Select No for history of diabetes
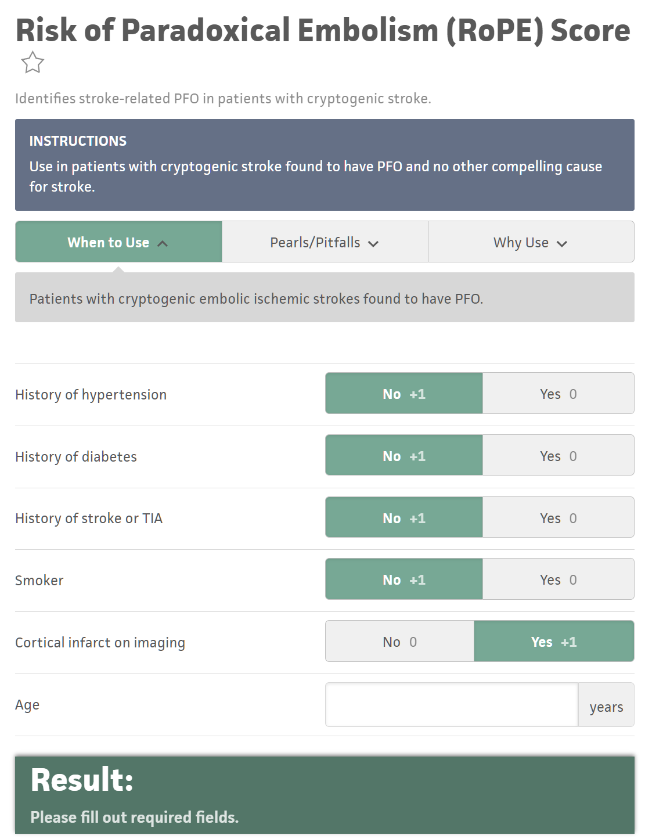Viewport: 645px width, 839px height. (x=404, y=456)
